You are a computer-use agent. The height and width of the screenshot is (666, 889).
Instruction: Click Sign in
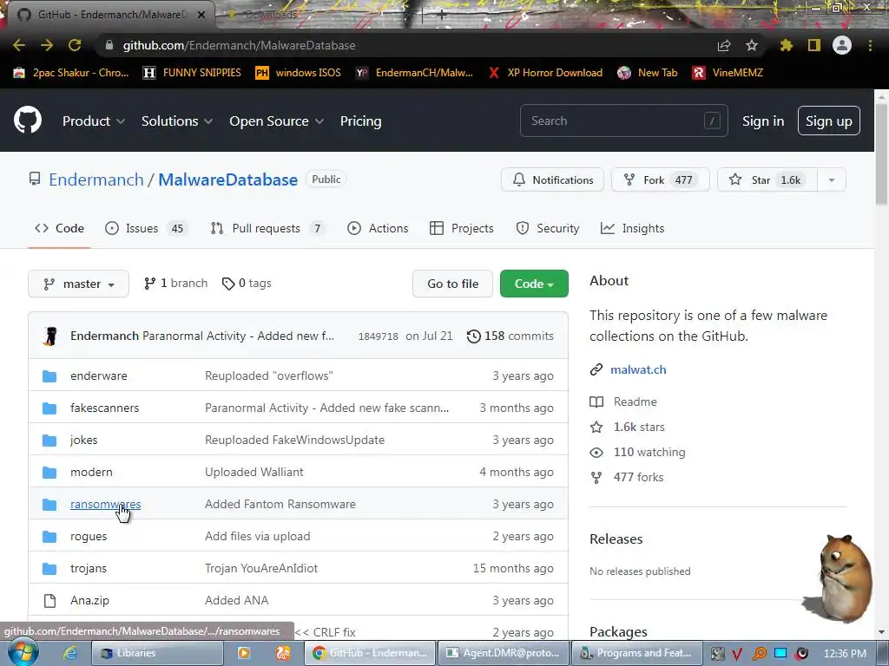pyautogui.click(x=763, y=121)
